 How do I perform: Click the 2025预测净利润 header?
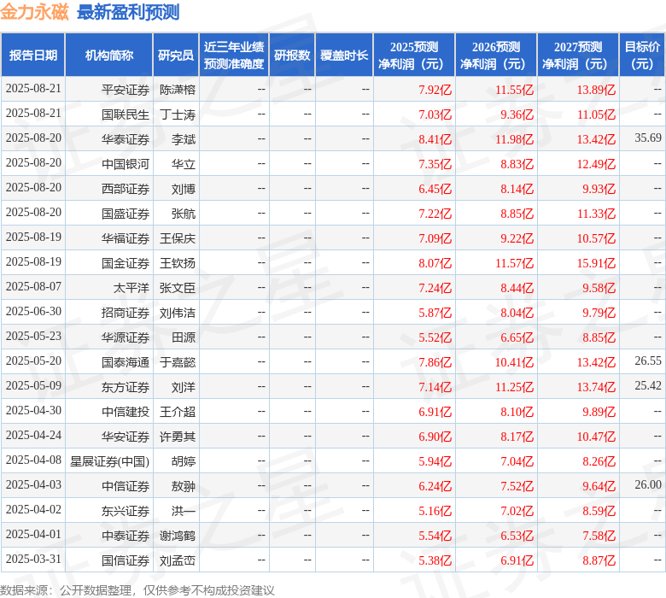(x=414, y=56)
